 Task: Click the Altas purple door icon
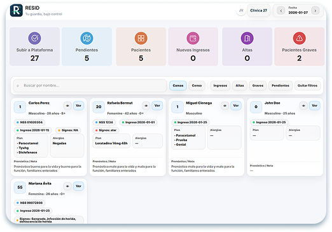[x=247, y=38]
